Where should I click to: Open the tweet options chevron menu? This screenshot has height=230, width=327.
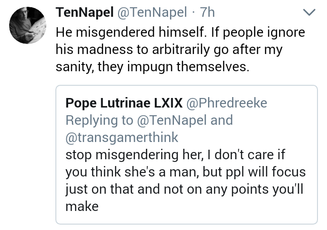[309, 12]
